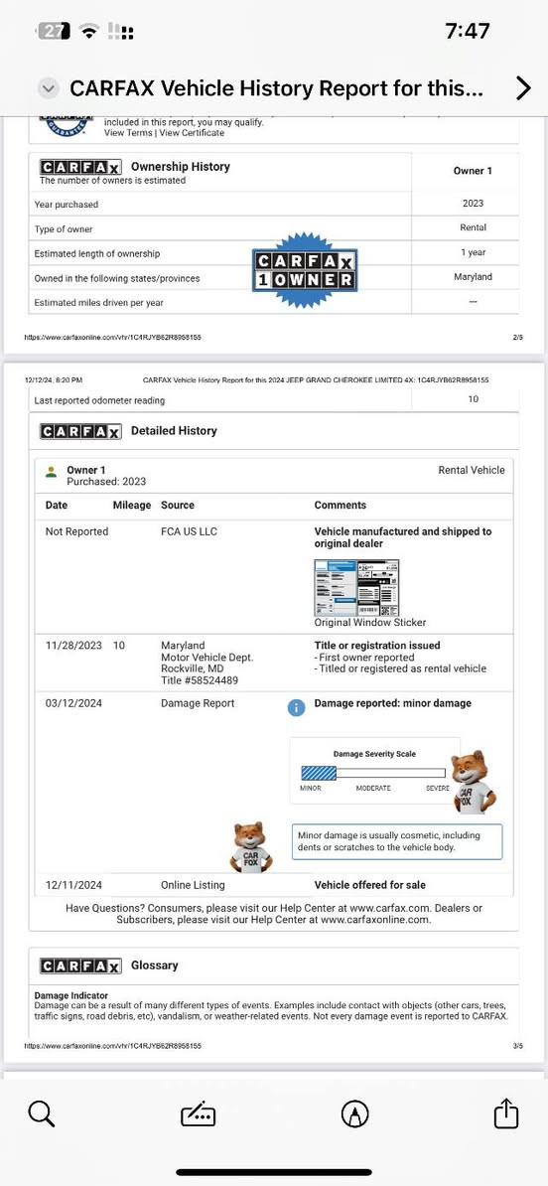Viewport: 548px width, 1186px height.
Task: Expand the document title dropdown chevron
Action: point(49,88)
